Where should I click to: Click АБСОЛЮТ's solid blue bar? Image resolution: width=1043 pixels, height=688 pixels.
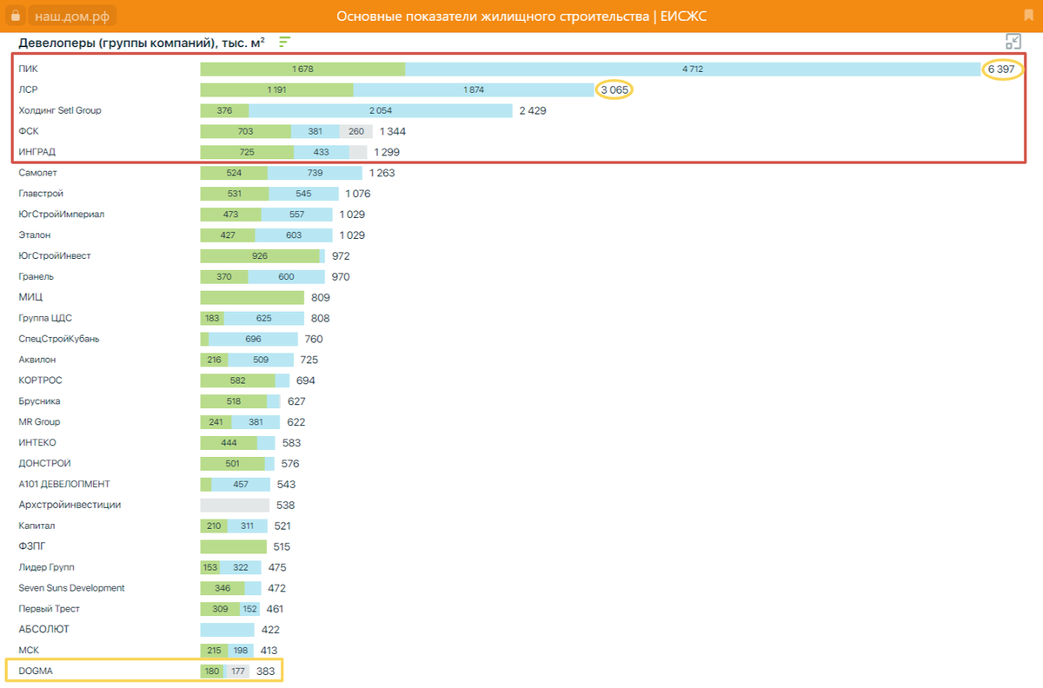point(227,629)
